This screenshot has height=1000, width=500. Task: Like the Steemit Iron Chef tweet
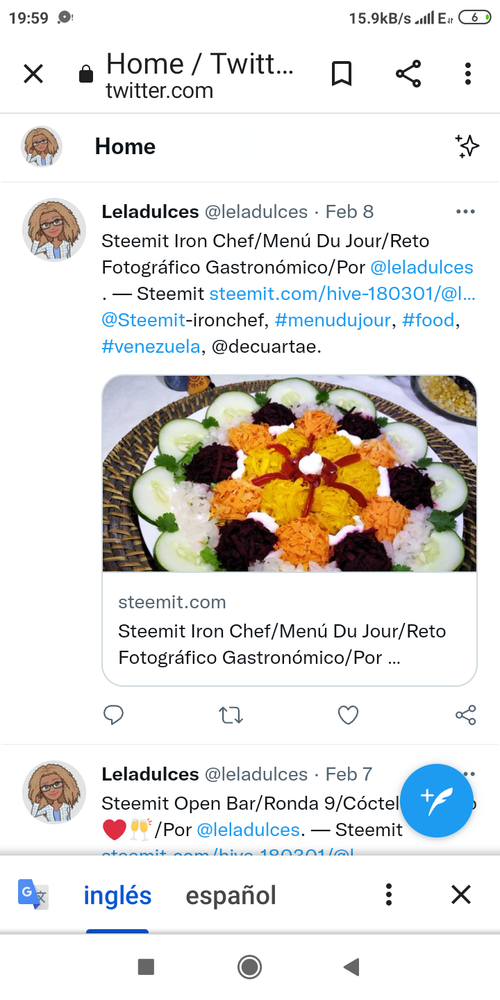click(348, 715)
